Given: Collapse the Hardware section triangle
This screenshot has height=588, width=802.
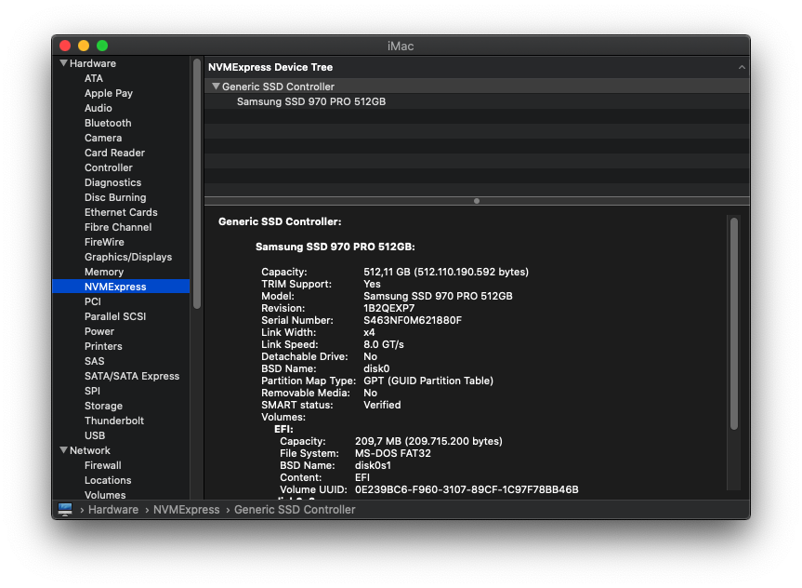Looking at the screenshot, I should coord(63,63).
